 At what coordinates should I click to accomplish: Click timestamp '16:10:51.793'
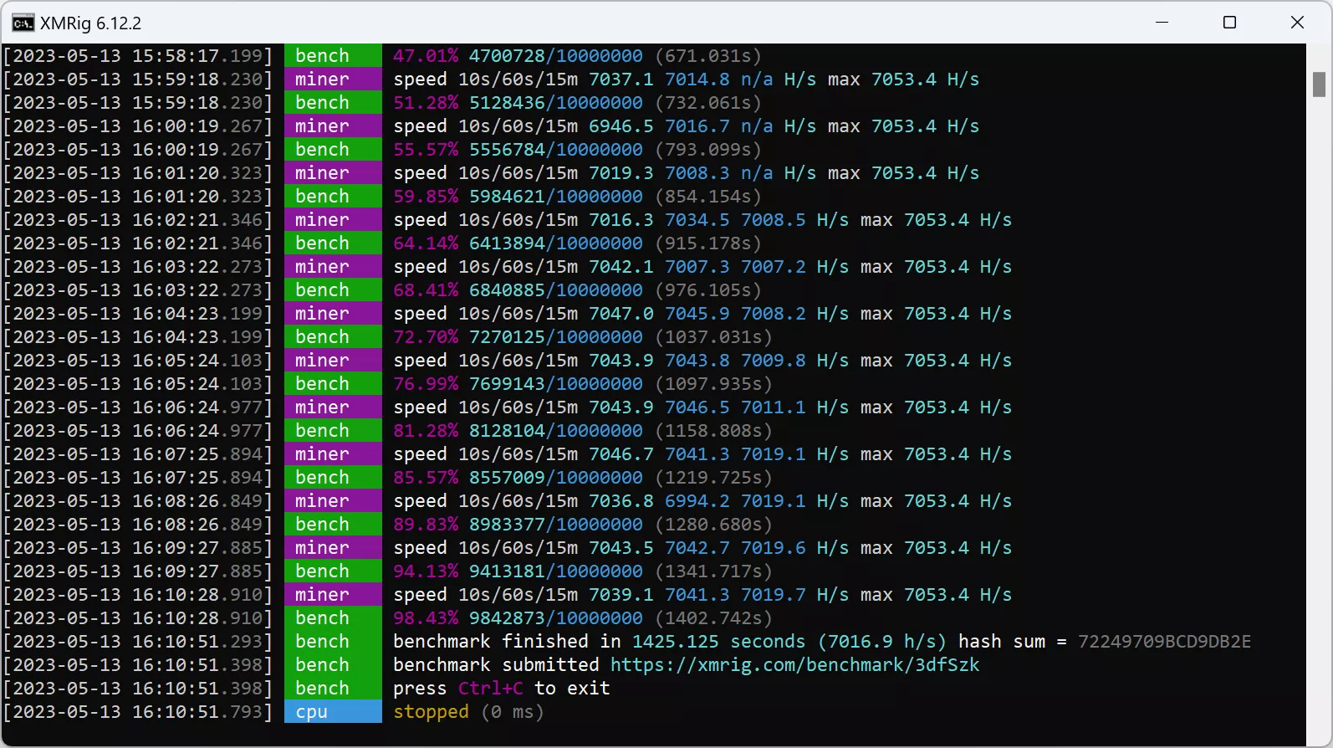coord(197,712)
